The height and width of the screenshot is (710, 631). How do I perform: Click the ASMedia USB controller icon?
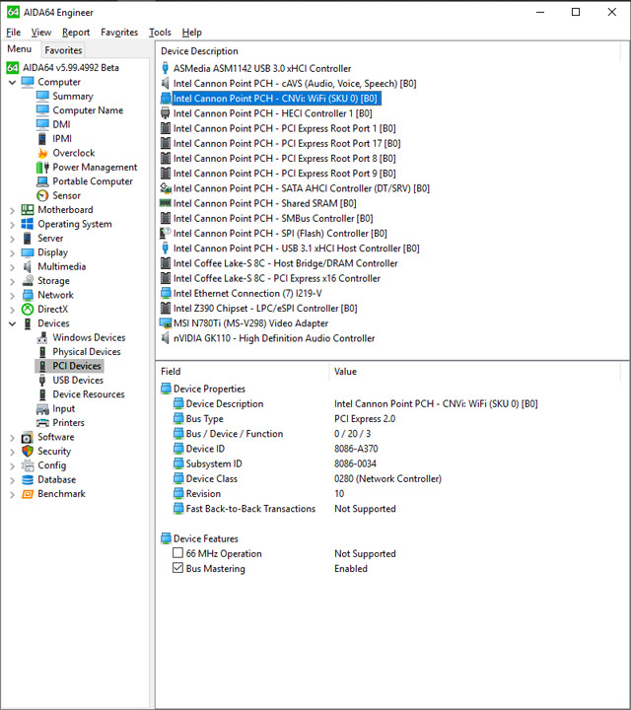point(166,68)
